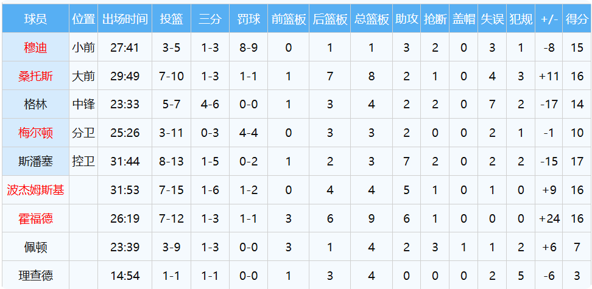
Task: Click the +24 plus/minus value cell
Action: [549, 218]
